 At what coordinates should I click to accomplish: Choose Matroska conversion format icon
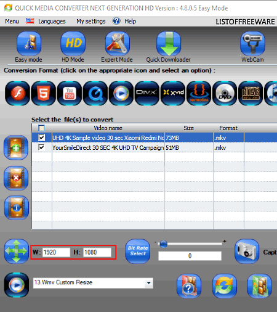pos(199,93)
